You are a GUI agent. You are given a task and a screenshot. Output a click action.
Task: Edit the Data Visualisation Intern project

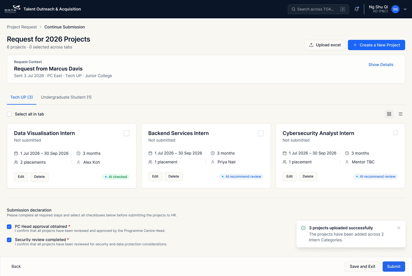coord(21,177)
